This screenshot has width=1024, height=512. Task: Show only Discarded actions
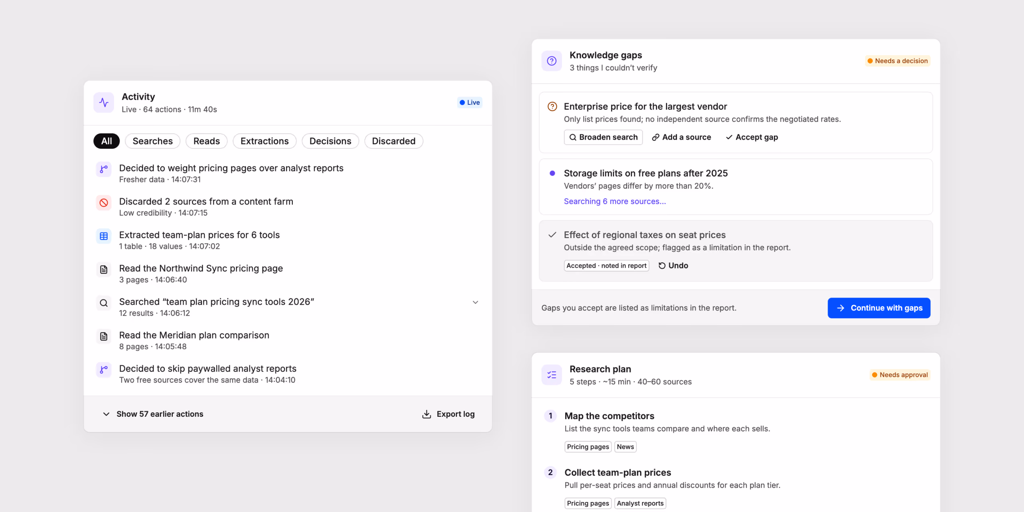[394, 141]
